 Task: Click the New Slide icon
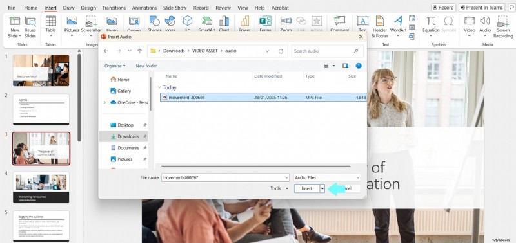(x=15, y=21)
